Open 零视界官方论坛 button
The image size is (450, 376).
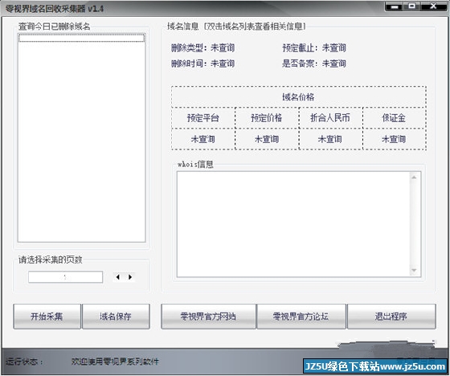click(x=301, y=317)
